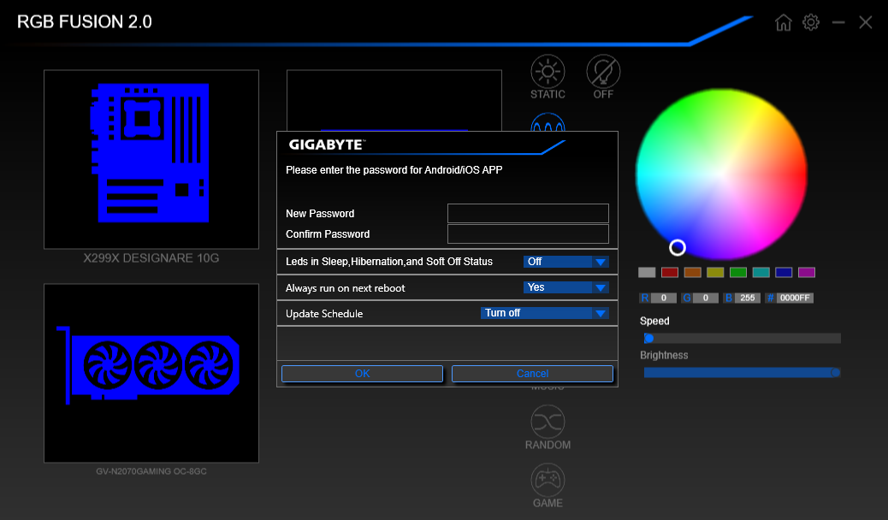Click the G value field
Viewport: 888px width, 520px height.
click(706, 298)
